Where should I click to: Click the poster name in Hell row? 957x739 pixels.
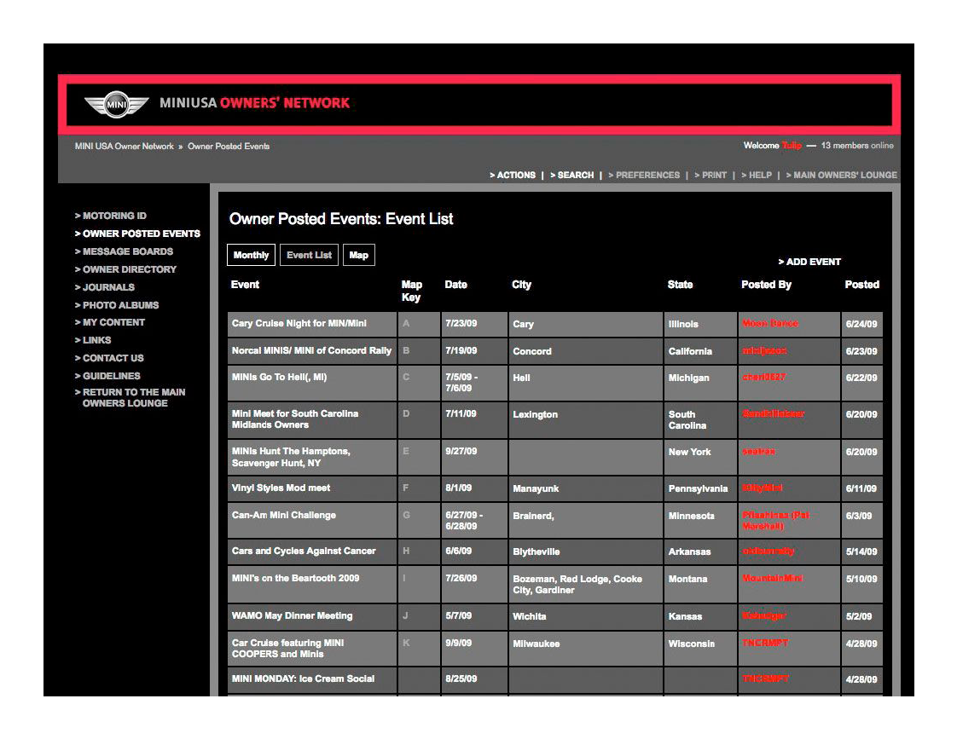[763, 377]
